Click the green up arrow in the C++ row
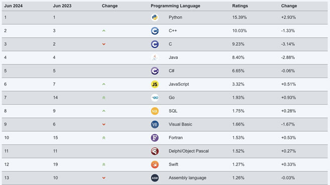The width and height of the screenshot is (330, 185). click(104, 31)
